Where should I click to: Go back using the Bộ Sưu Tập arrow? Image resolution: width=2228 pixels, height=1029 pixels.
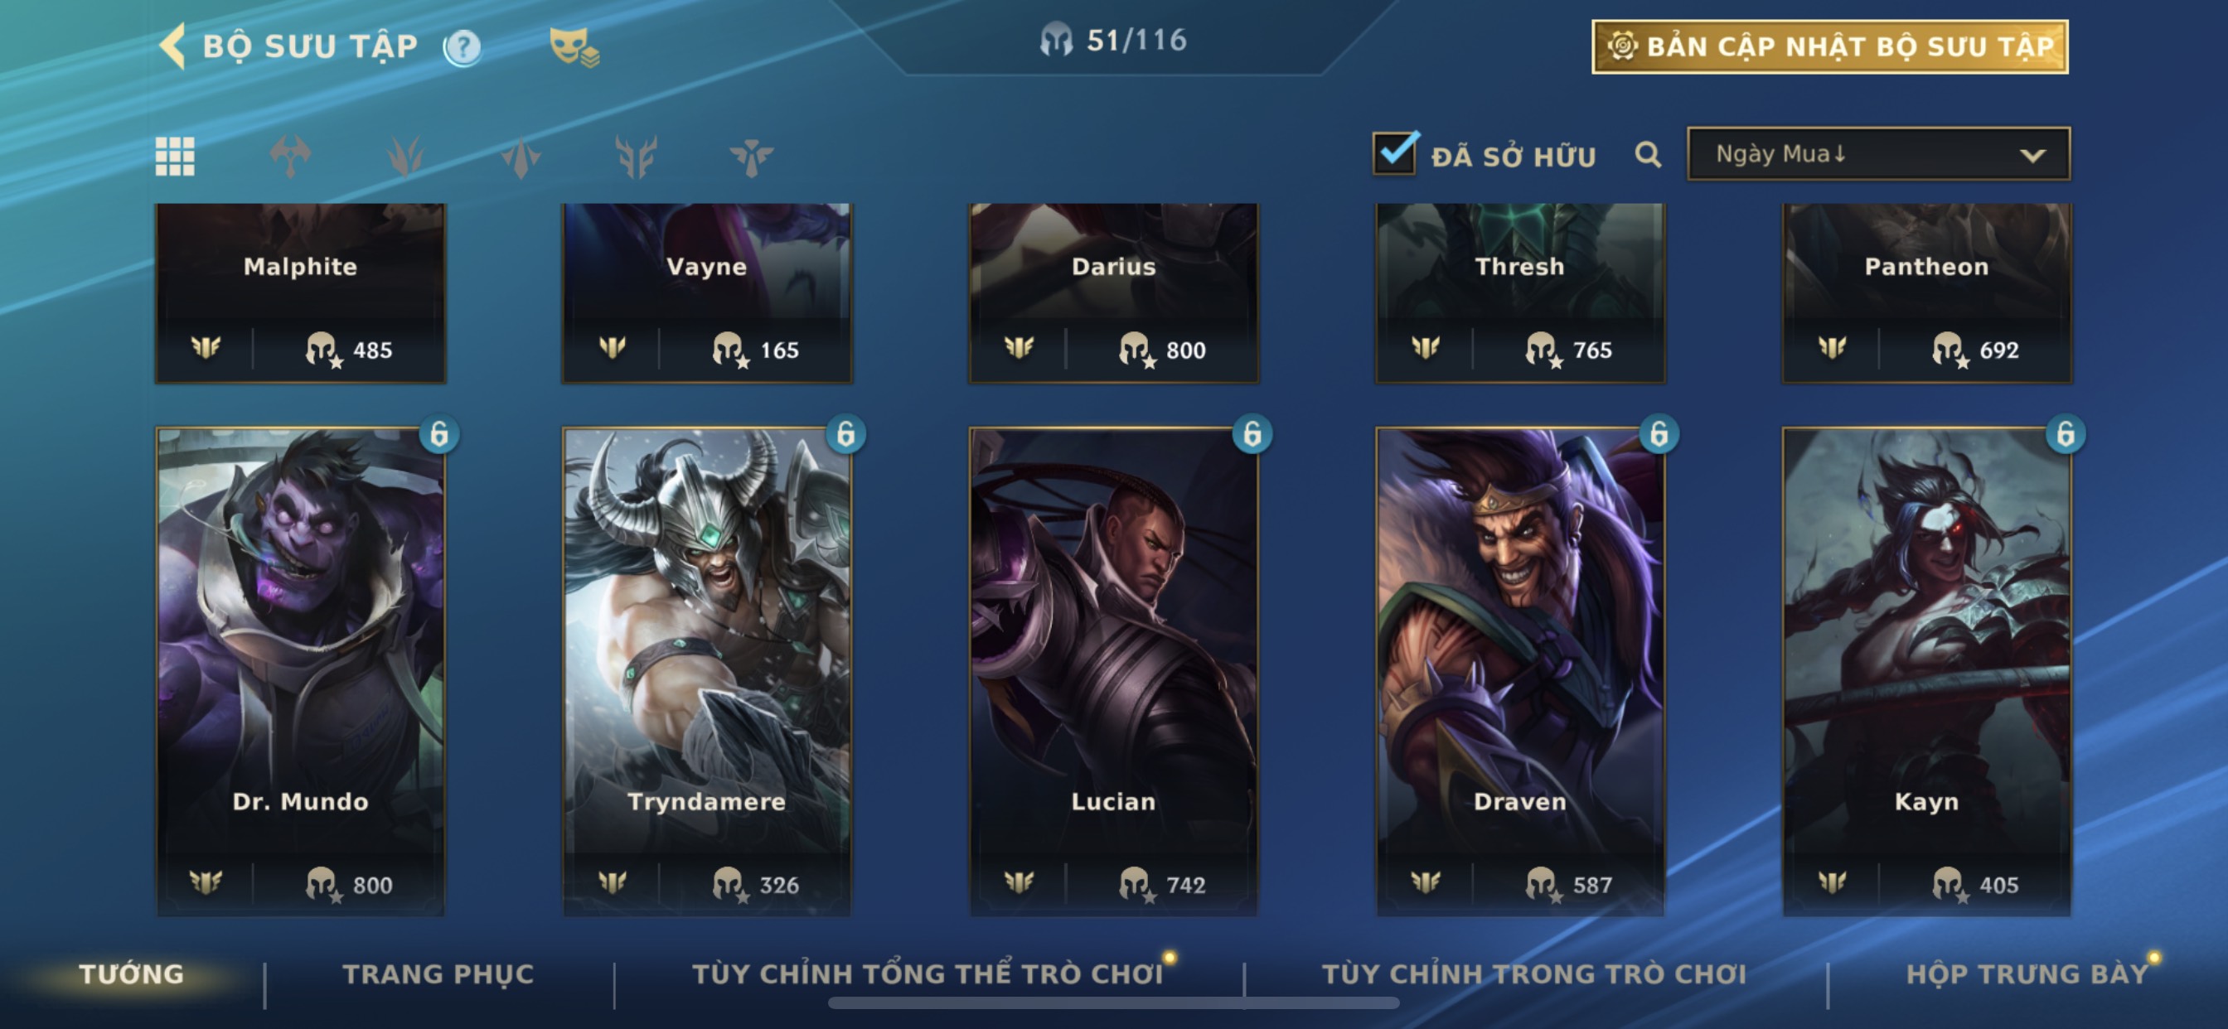[173, 45]
